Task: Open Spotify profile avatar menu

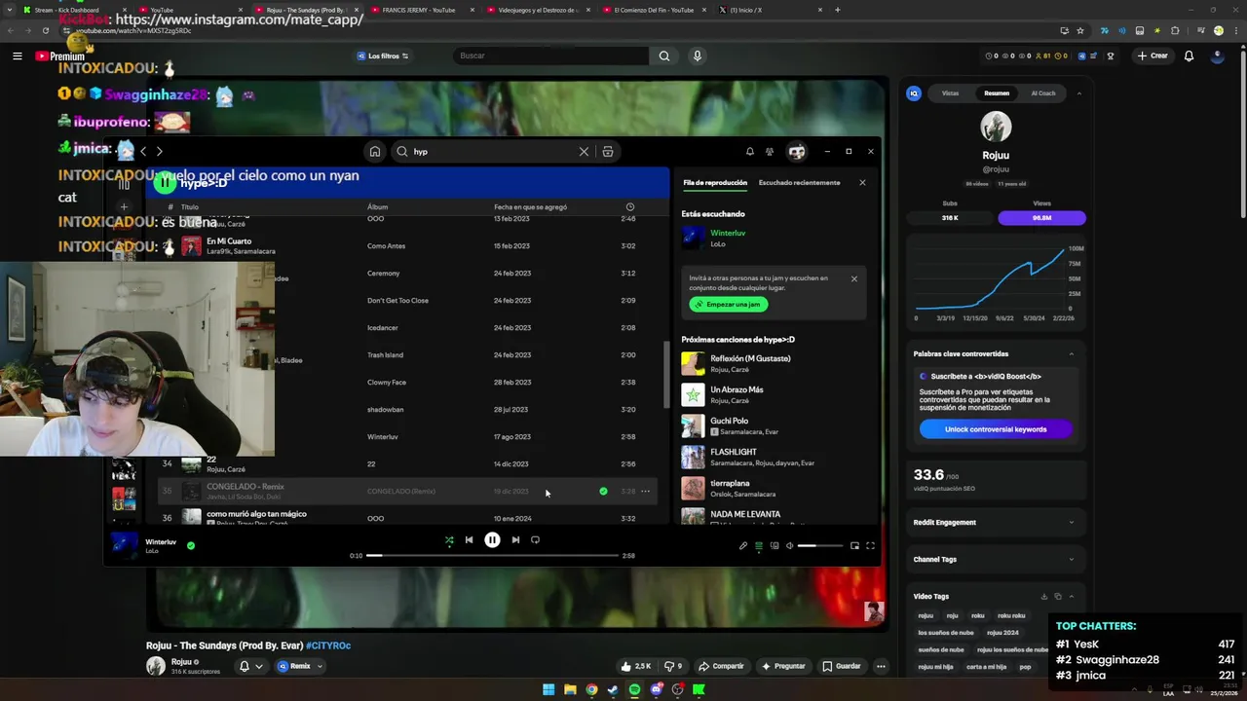Action: pos(797,152)
